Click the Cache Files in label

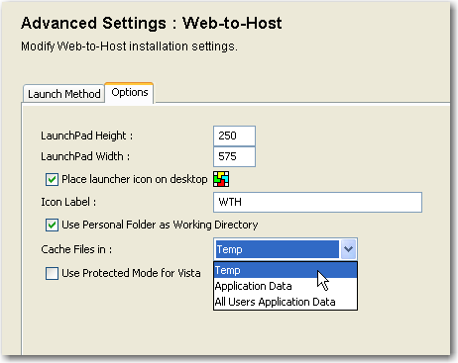(x=76, y=249)
